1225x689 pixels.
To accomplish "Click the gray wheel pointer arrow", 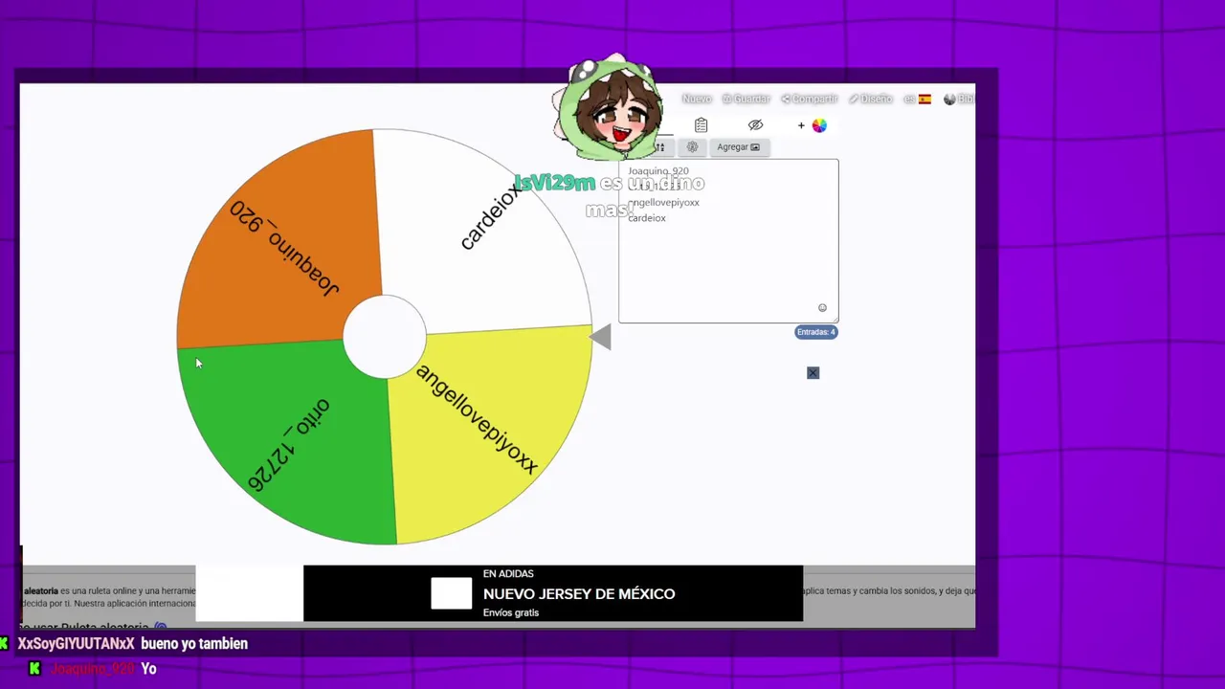I will (600, 337).
